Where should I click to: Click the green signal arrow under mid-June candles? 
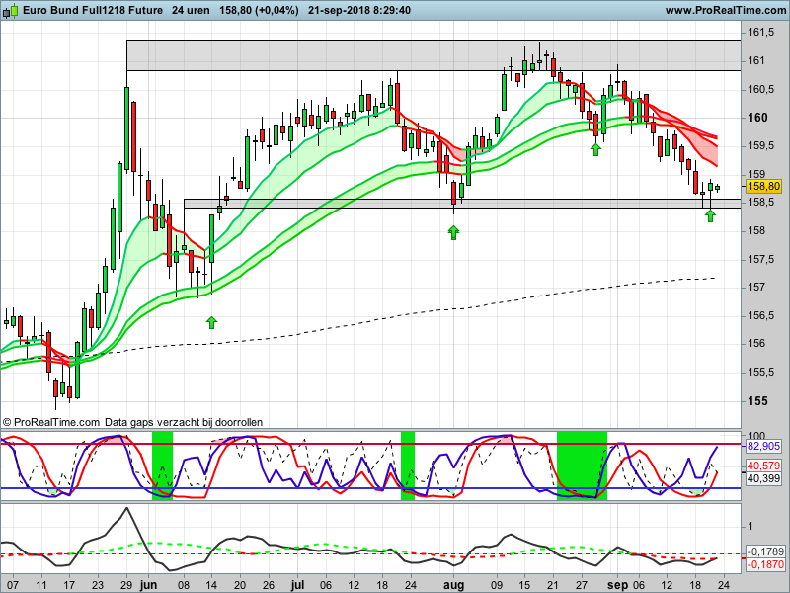click(x=211, y=322)
